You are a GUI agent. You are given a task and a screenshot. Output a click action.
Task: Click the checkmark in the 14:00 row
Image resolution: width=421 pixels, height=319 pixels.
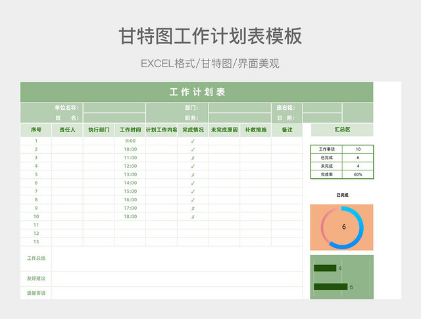point(193,183)
